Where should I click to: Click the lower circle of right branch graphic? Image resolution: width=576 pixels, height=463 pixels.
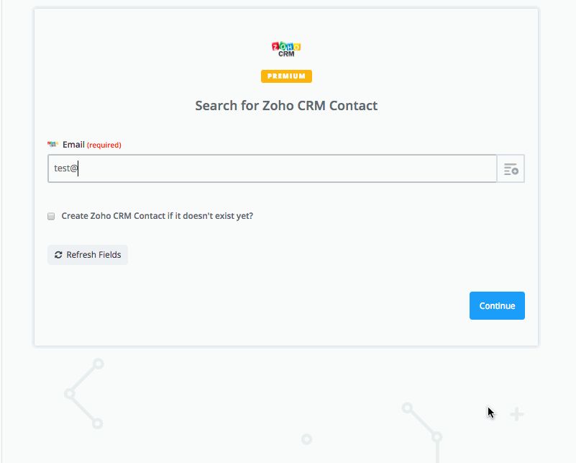pyautogui.click(x=436, y=436)
